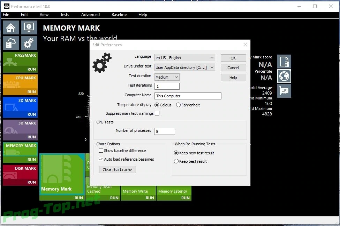Viewport: 340px width, 226px height.
Task: Click the Test iterations input field
Action: [x=167, y=86]
